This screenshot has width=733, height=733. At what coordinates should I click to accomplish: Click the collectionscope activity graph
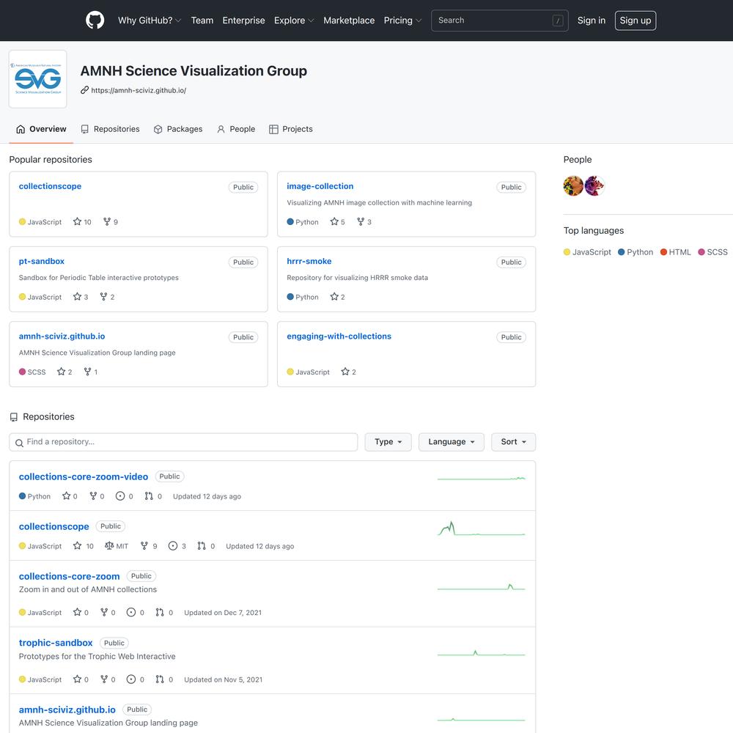click(482, 528)
